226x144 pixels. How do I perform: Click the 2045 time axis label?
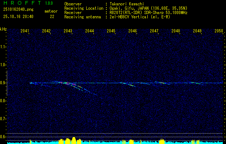pos(111,31)
